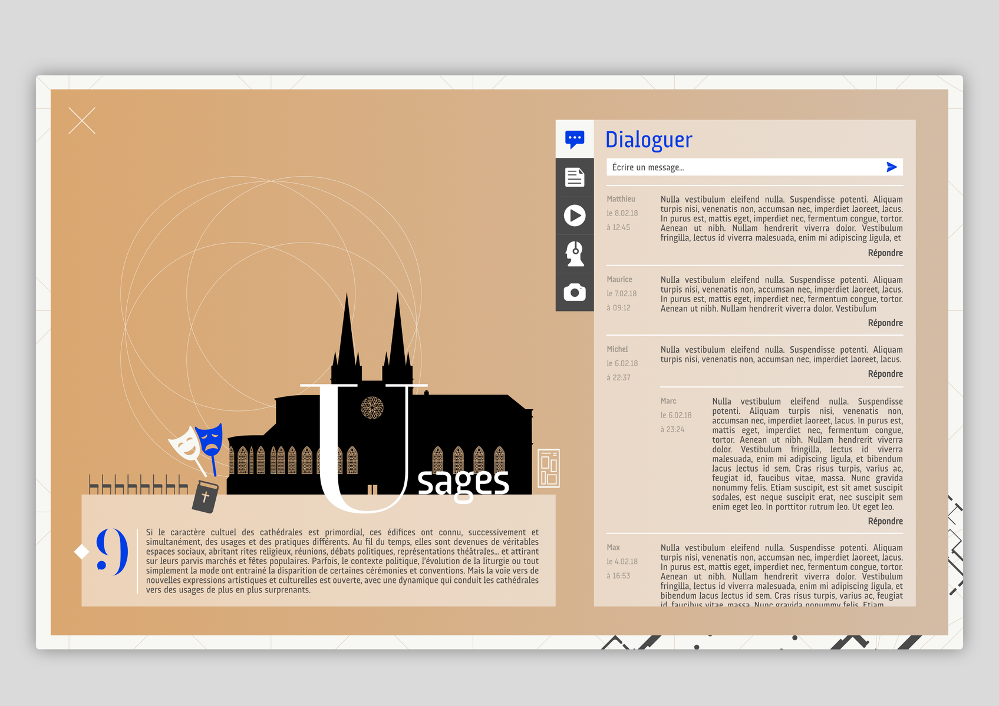Image resolution: width=999 pixels, height=706 pixels.
Task: Click the 'Dialoguer' heading
Action: 648,140
